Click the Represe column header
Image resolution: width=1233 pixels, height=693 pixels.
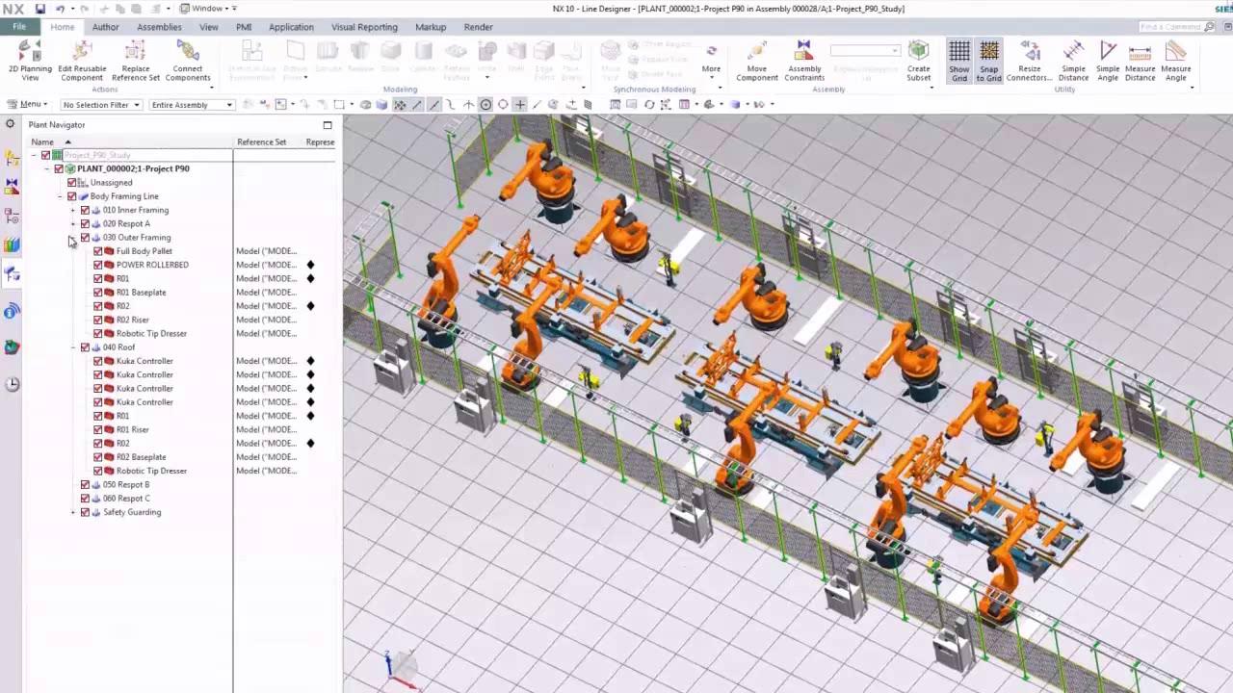[x=320, y=141]
